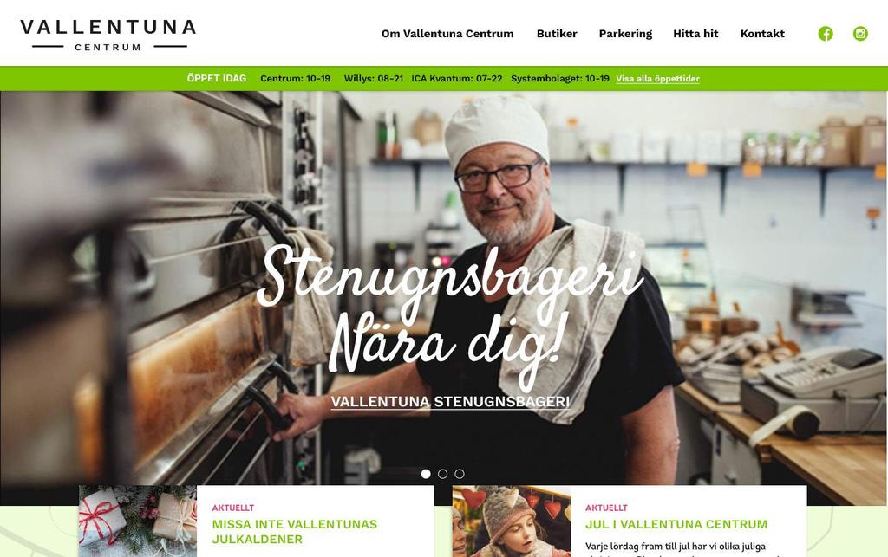888x557 pixels.
Task: Open the Parkering page
Action: [625, 34]
